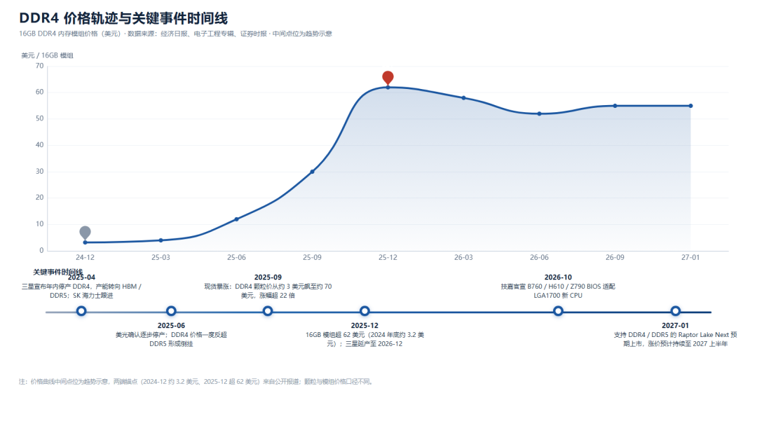Click the chart title "DDR4 价格轨迹与关键事件时间线"
This screenshot has height=426, width=757.
click(123, 18)
